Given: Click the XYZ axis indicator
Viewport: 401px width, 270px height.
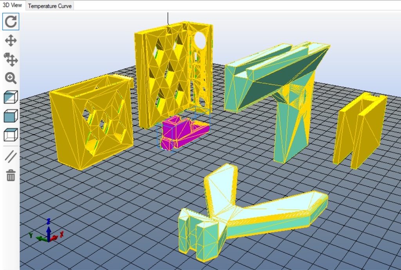Looking at the screenshot, I should pos(47,231).
